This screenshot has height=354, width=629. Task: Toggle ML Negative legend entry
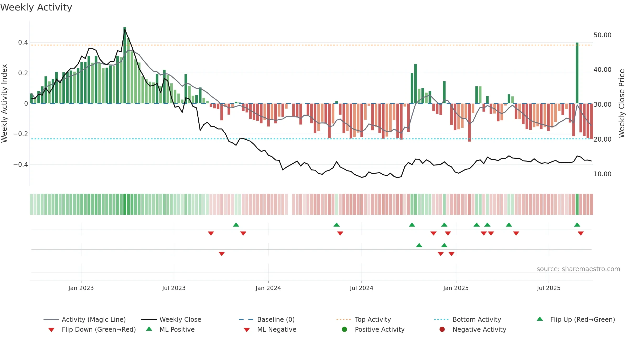click(x=270, y=329)
